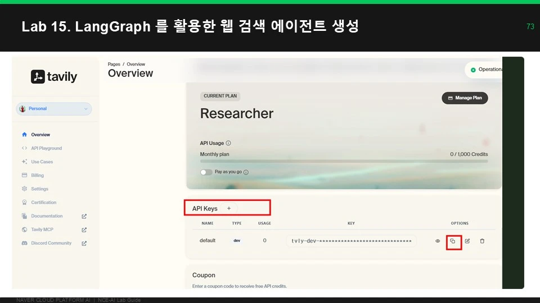The image size is (540, 303).
Task: Click the home icon beside Overview
Action: point(24,134)
